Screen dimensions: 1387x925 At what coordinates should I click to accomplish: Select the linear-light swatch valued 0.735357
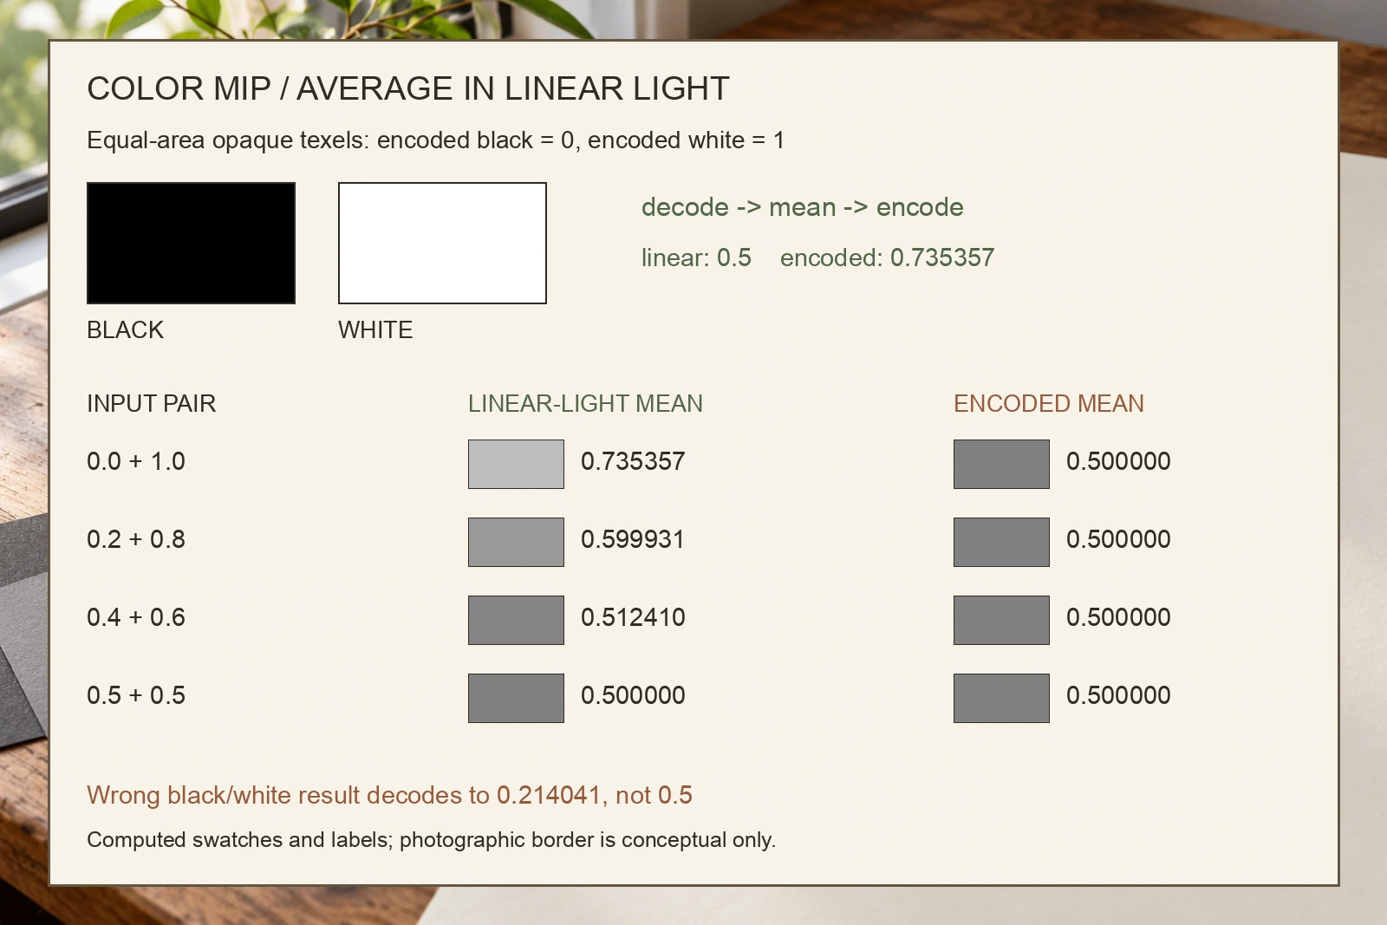[x=516, y=464]
